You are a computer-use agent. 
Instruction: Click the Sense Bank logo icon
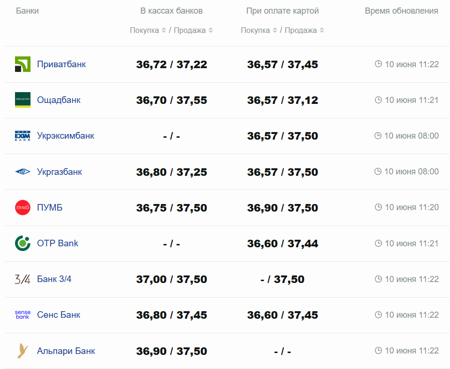point(23,315)
